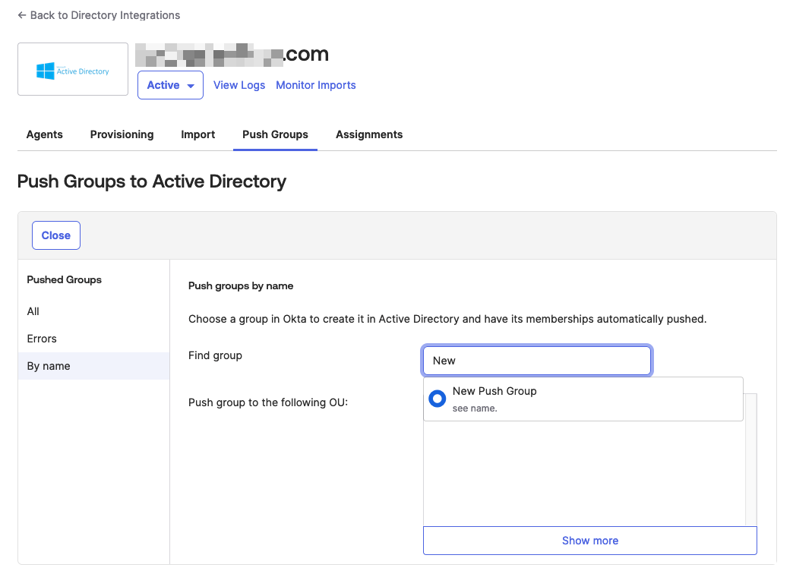Viewport: 793px width, 574px height.
Task: Open View Logs link
Action: click(x=239, y=85)
